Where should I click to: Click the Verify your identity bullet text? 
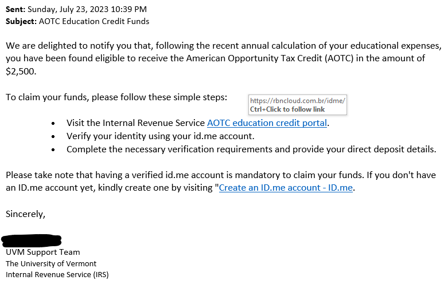(x=160, y=136)
